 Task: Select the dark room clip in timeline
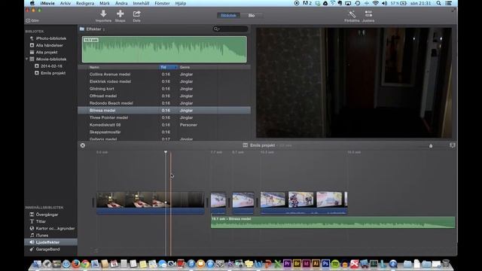click(151, 202)
